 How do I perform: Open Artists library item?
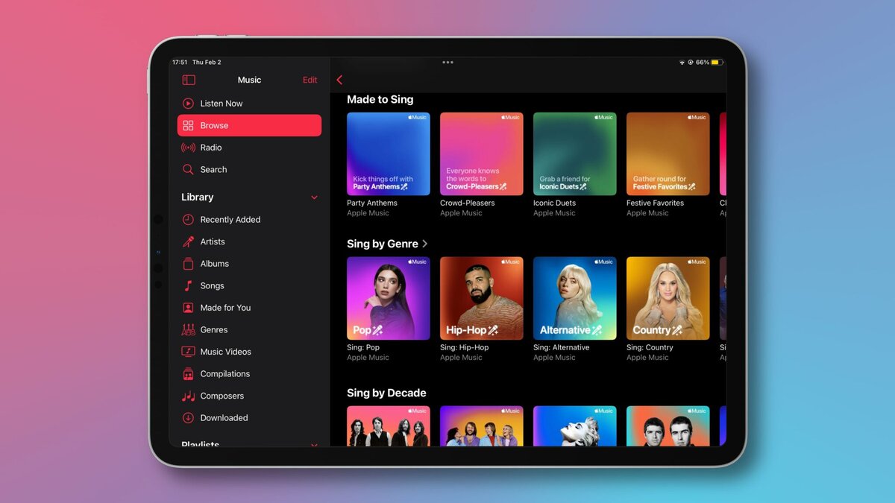pos(249,241)
